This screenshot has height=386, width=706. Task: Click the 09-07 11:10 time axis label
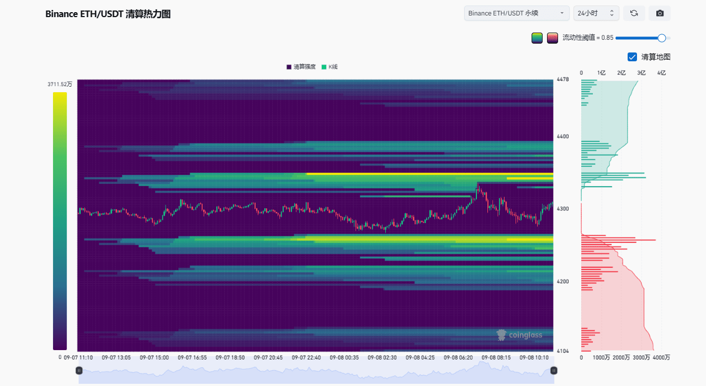[x=78, y=357]
